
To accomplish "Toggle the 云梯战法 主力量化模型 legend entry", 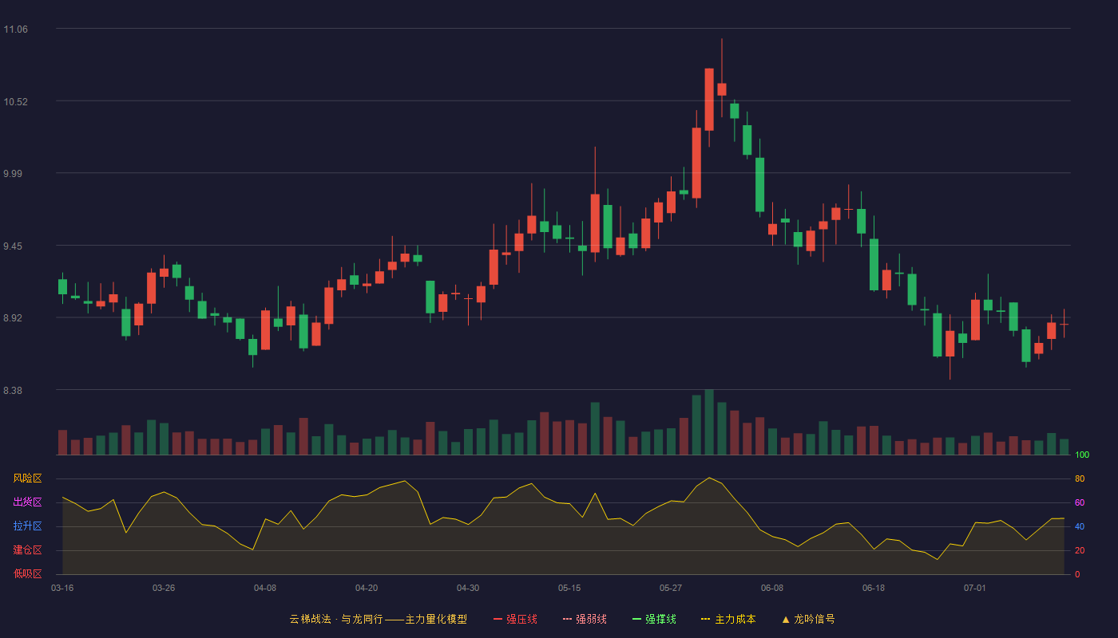I will pos(378,619).
